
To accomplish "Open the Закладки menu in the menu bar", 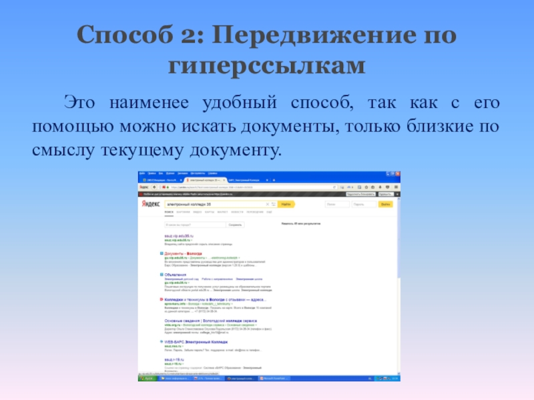I will point(182,173).
